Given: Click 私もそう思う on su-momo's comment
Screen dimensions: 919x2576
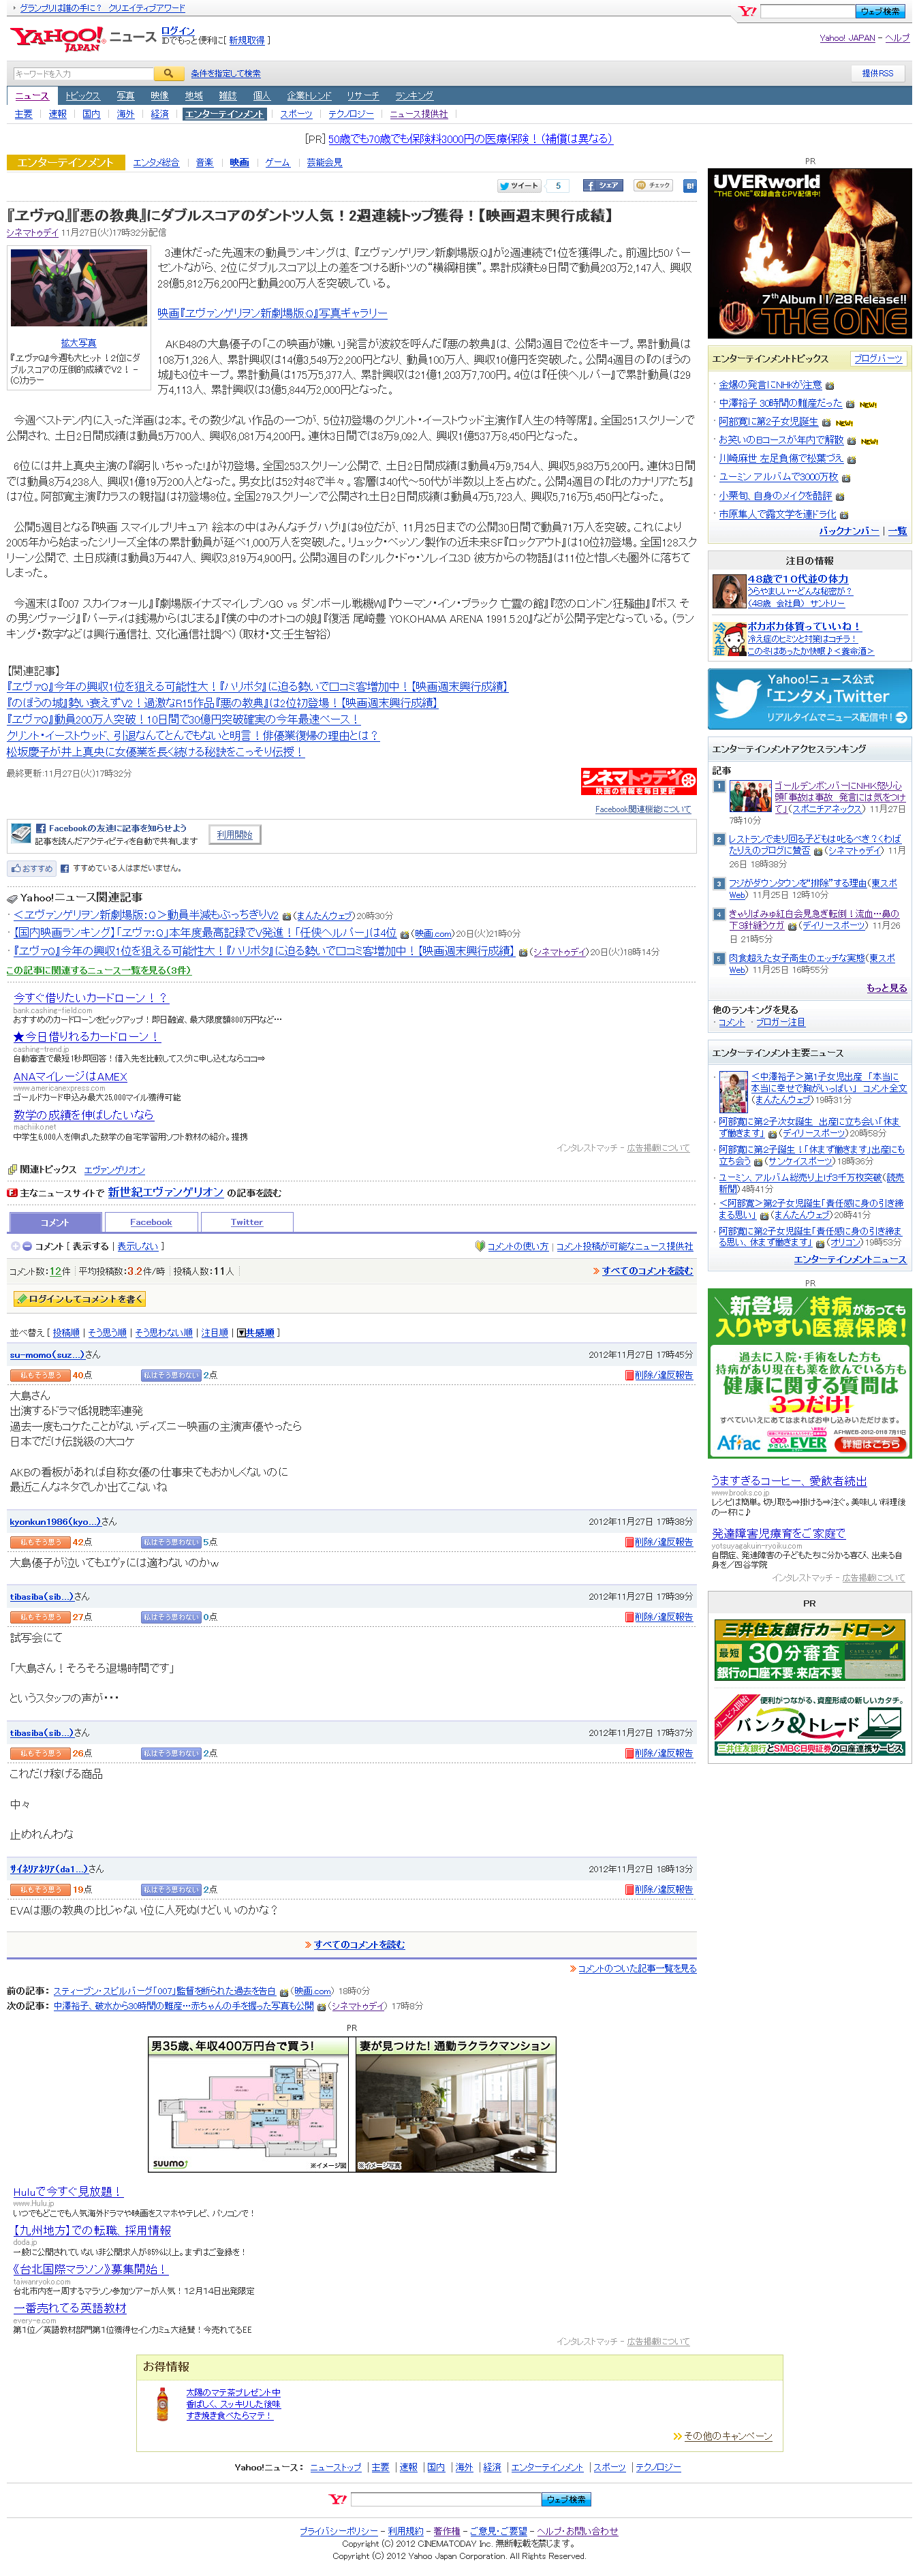Looking at the screenshot, I should tap(40, 1375).
